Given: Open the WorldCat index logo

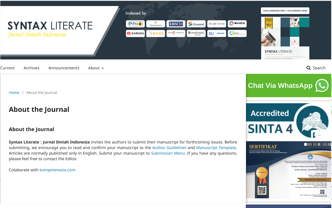Looking at the screenshot, I should 237,24.
